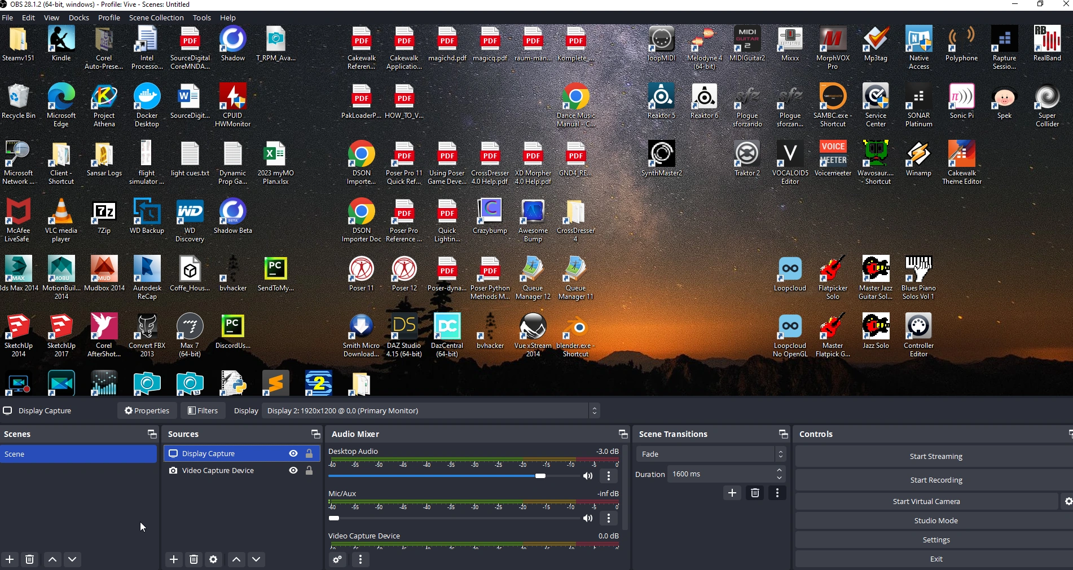Toggle the lock on the Display Capture source
Image resolution: width=1073 pixels, height=570 pixels.
point(309,453)
